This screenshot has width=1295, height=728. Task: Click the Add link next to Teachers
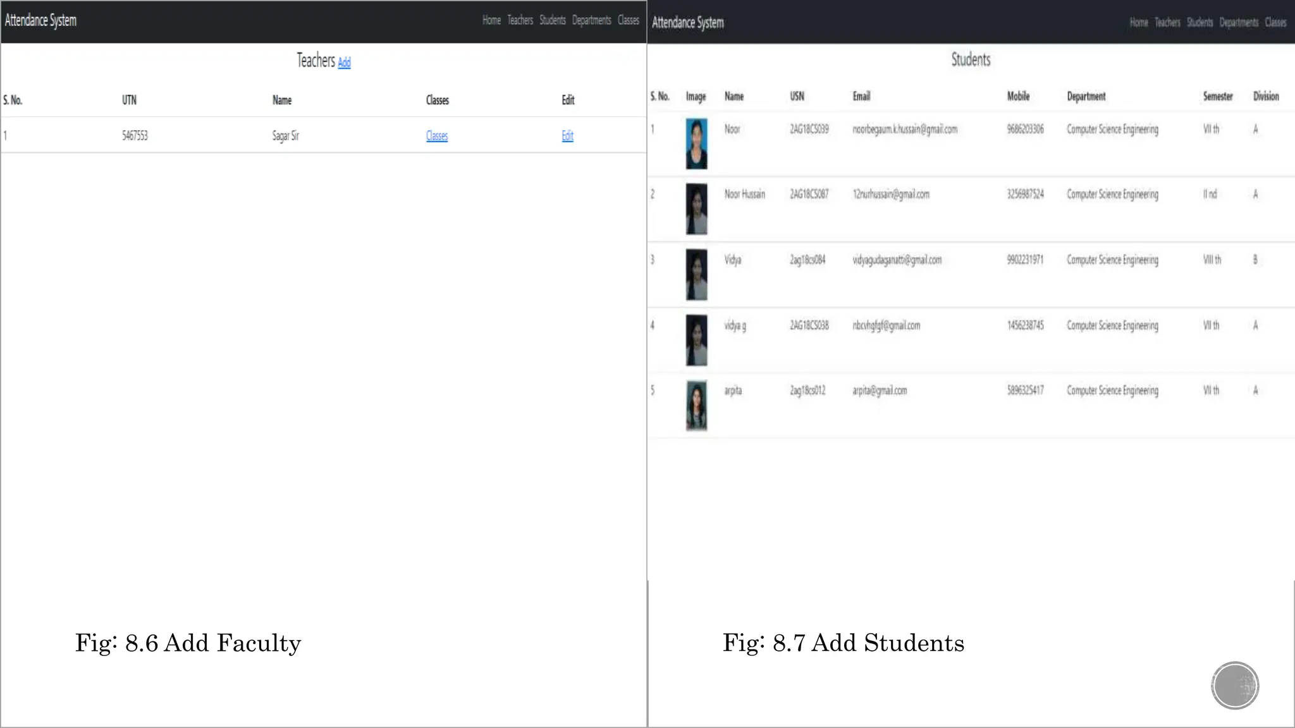pos(344,63)
